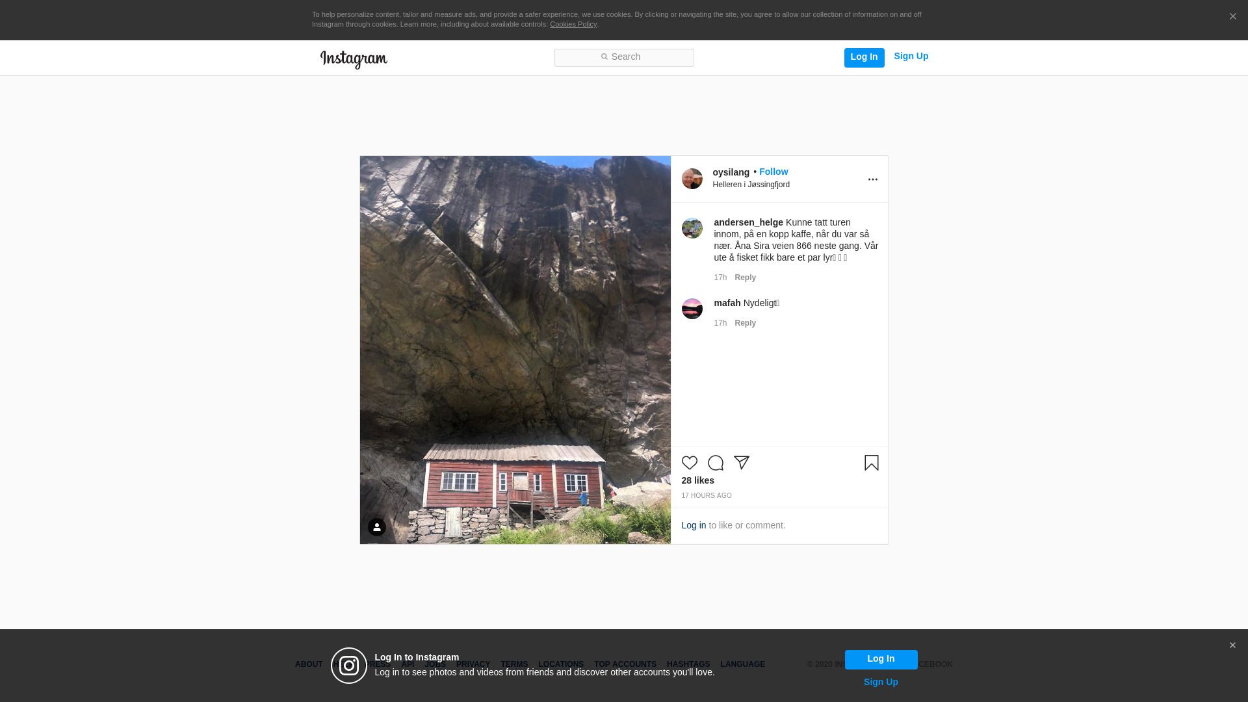Click the comment bubble icon
The image size is (1248, 702).
715,463
